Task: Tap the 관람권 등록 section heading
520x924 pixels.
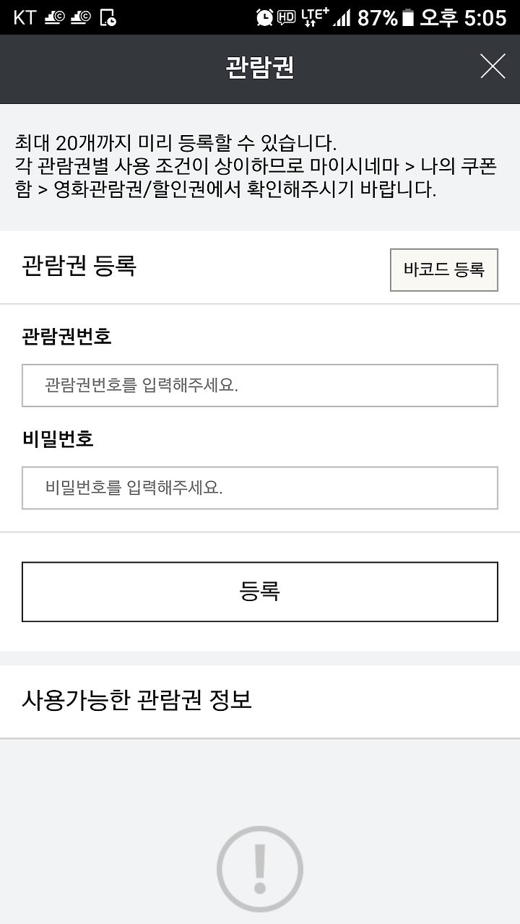Action: [79, 266]
